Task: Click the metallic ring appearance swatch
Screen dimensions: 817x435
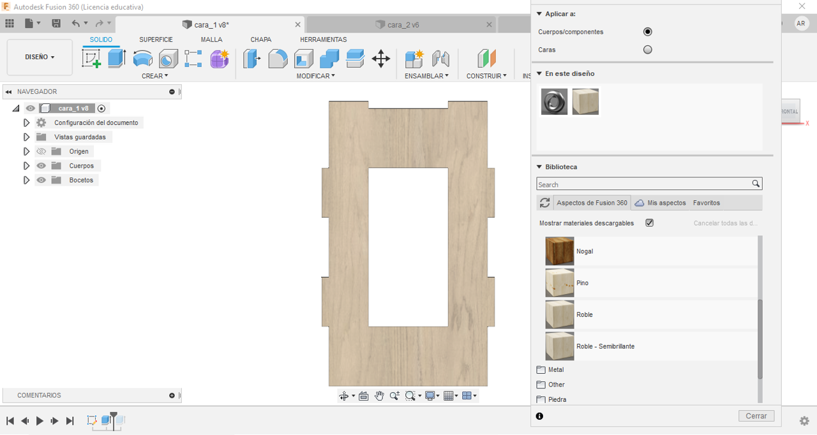Action: coord(554,101)
